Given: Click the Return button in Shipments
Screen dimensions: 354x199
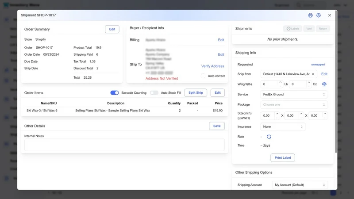Looking at the screenshot, I should pyautogui.click(x=323, y=29).
